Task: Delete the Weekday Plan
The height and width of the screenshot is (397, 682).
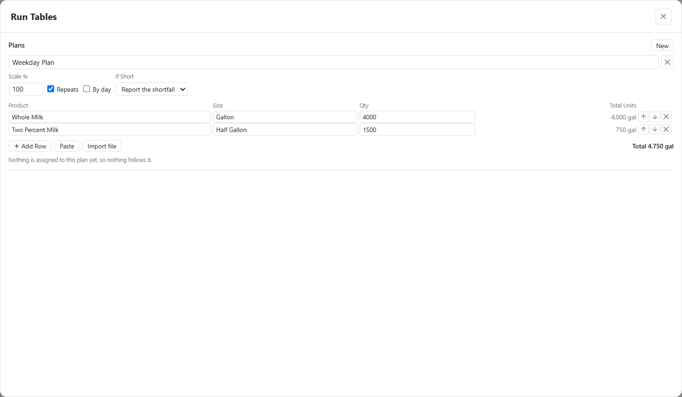Action: point(667,62)
